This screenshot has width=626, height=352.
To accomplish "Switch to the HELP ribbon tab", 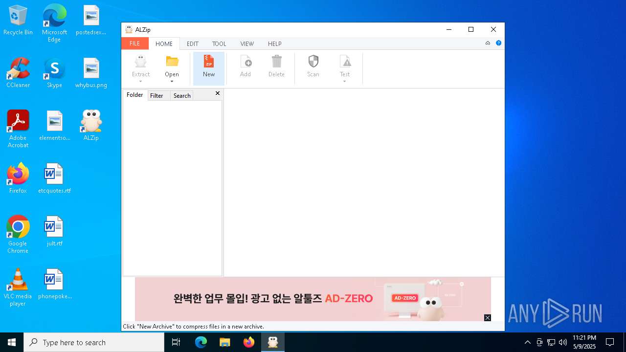I will tap(275, 44).
